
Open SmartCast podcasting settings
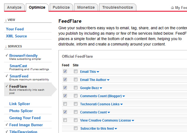(18, 66)
